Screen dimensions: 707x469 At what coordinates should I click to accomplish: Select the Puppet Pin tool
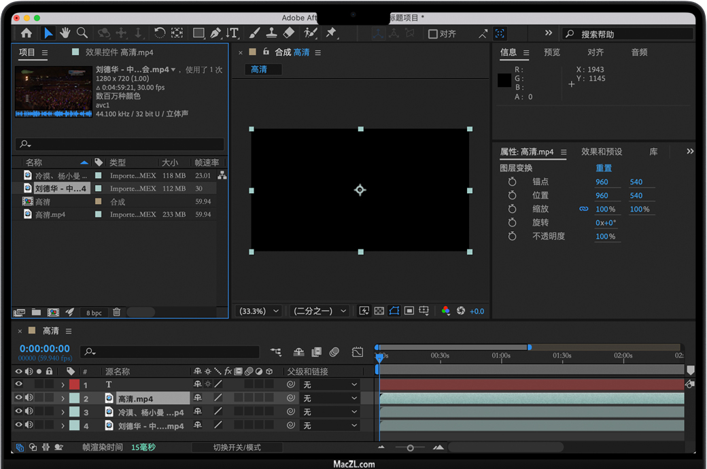[331, 33]
